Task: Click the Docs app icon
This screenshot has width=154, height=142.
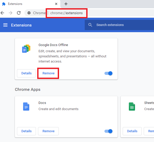Action: 26,106
